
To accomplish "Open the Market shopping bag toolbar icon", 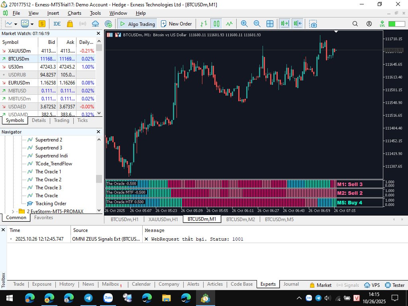I will coord(70,24).
